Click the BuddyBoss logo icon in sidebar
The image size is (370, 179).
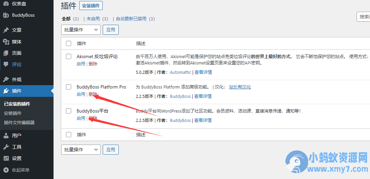point(6,15)
